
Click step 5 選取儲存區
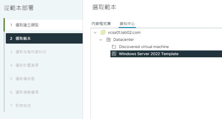(44, 79)
